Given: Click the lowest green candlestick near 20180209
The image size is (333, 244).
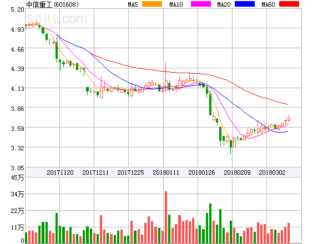Looking at the screenshot, I should [231, 147].
